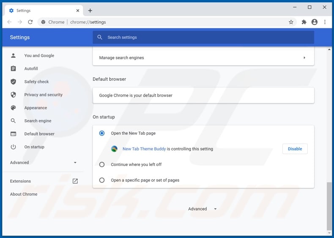Click the New Tab Theme Buddy extension icon
The image size is (334, 238).
[115, 149]
